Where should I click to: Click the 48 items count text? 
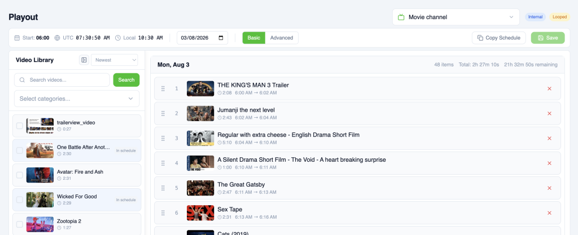444,65
